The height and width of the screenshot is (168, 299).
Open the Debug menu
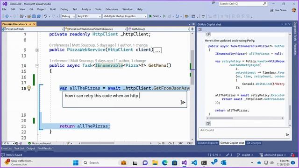[64, 9]
